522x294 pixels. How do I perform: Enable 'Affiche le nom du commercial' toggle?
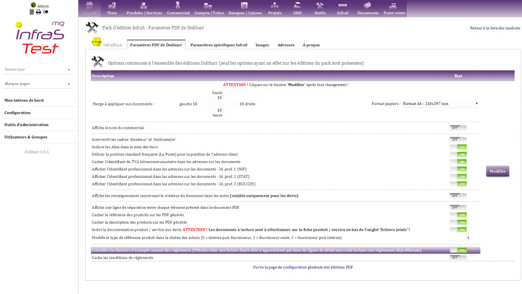458,128
